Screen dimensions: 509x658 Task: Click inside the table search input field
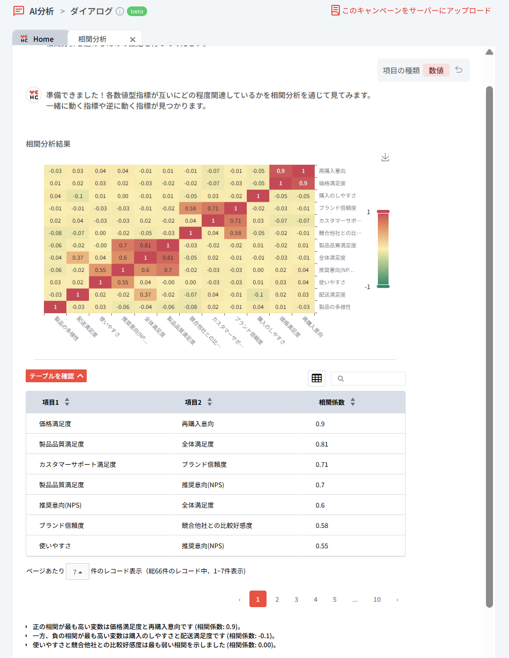pos(372,379)
